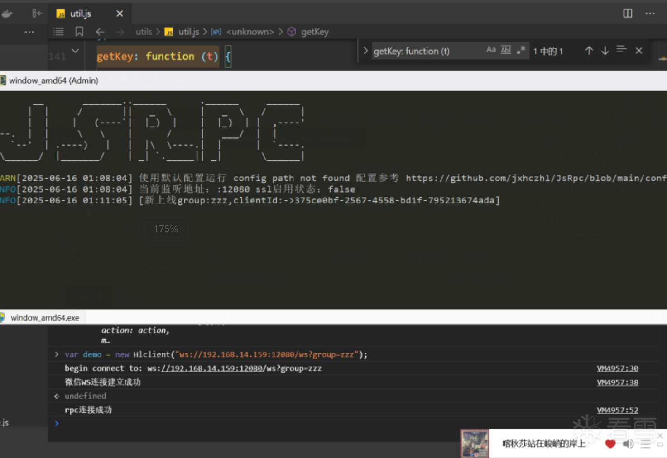667x458 pixels.
Task: Open the editor's more actions menu at top right
Action: (650, 14)
